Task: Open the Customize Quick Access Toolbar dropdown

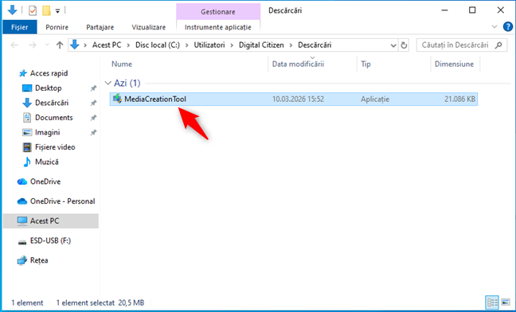Action: 57,11
